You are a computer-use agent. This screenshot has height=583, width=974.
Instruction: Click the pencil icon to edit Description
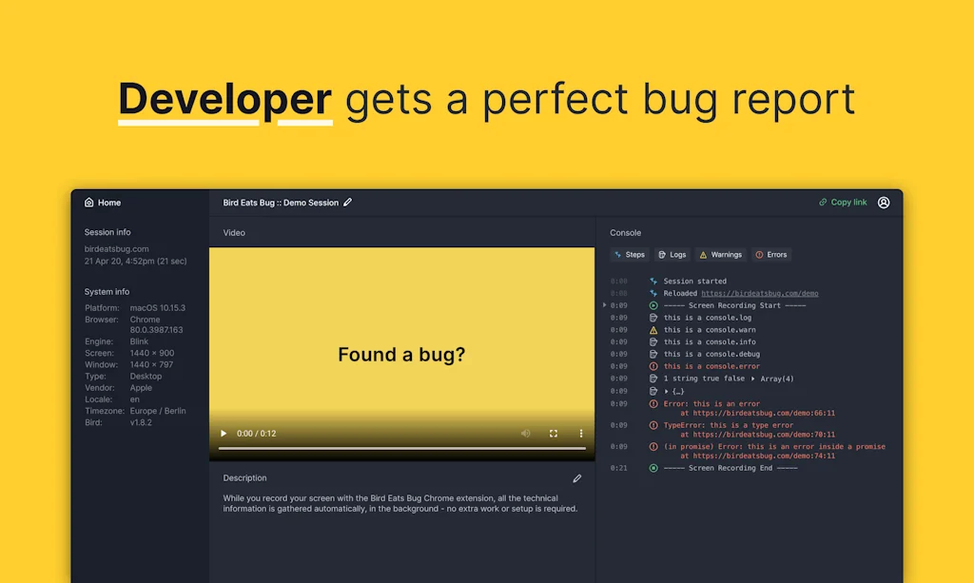[x=576, y=478]
